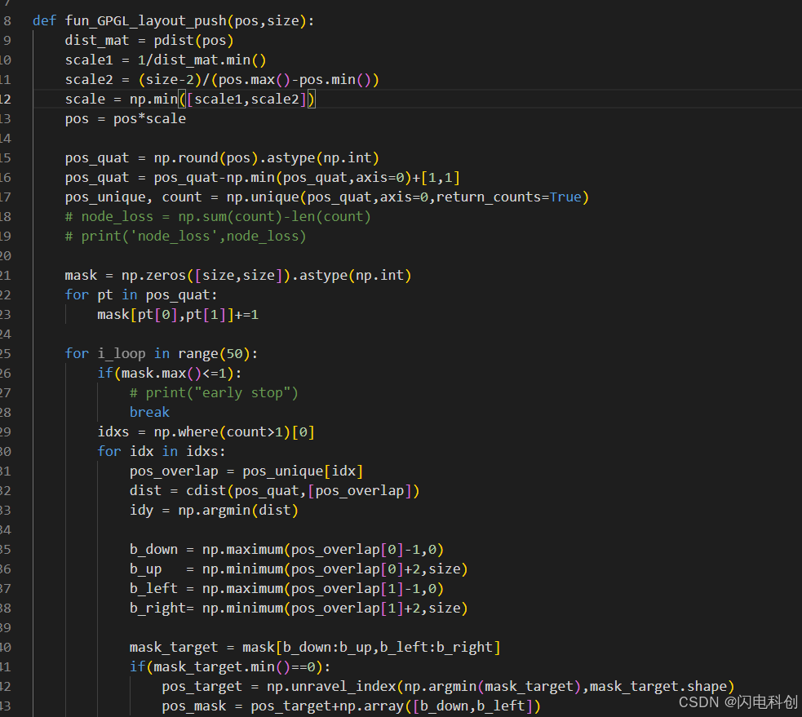
Task: Click the function name fun_GPGL_layout_push
Action: pos(146,21)
